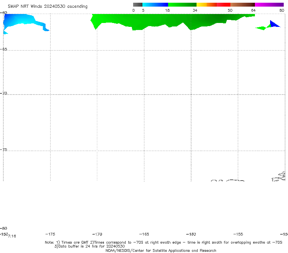Click the longitude label -170

97,234
